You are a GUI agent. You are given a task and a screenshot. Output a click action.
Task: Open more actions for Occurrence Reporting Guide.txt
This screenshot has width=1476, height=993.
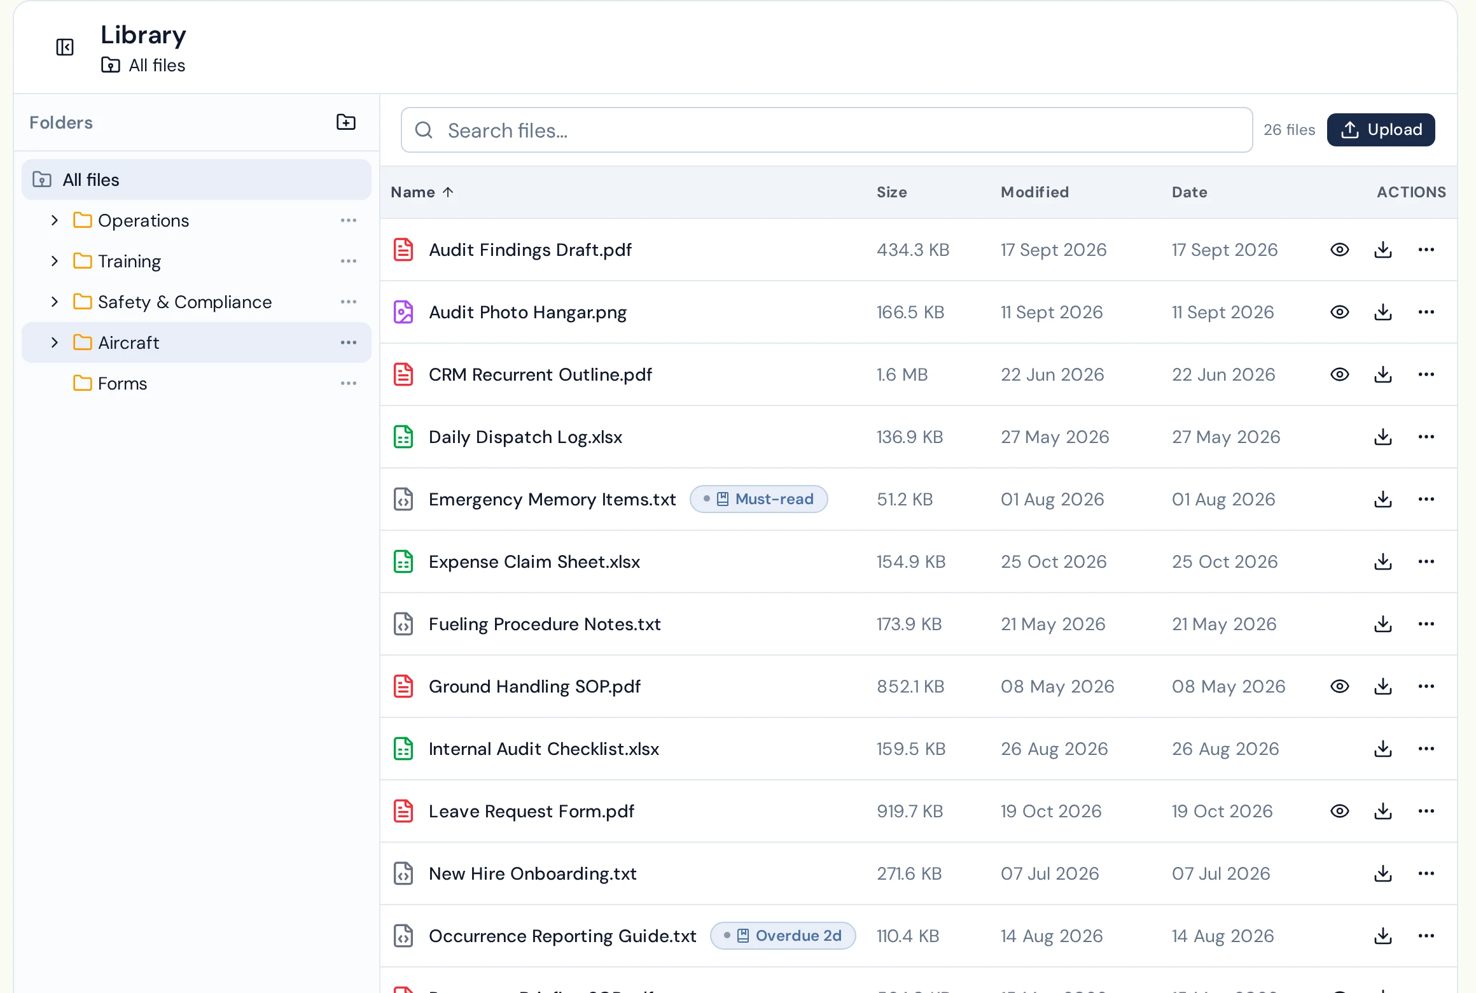coord(1426,936)
